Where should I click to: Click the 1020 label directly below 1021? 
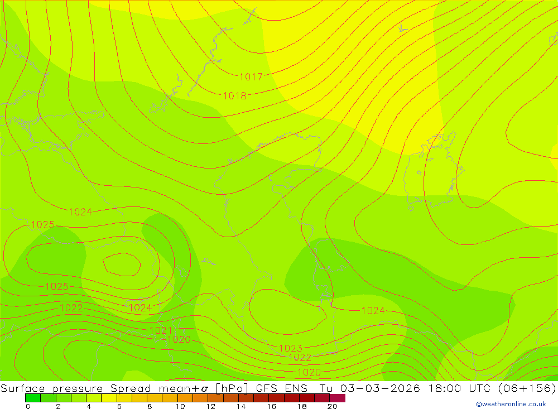(x=179, y=339)
